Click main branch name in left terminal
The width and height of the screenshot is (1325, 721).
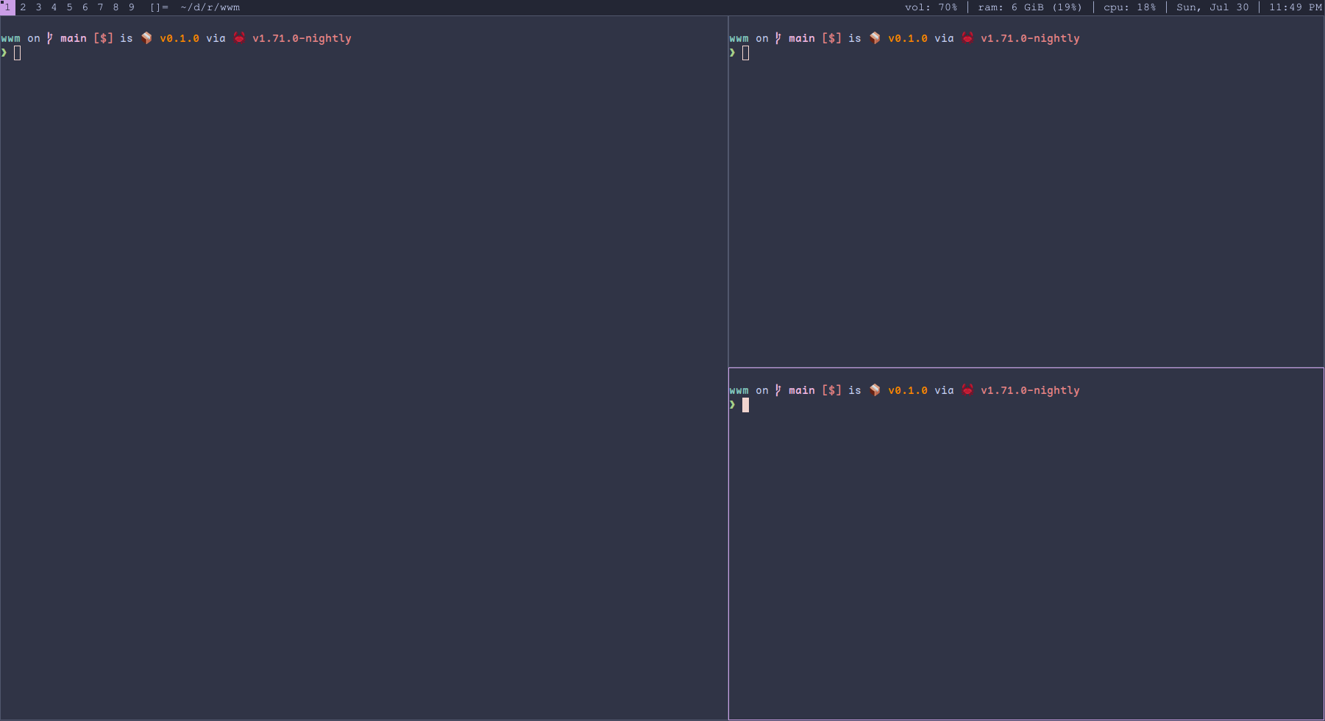point(74,38)
